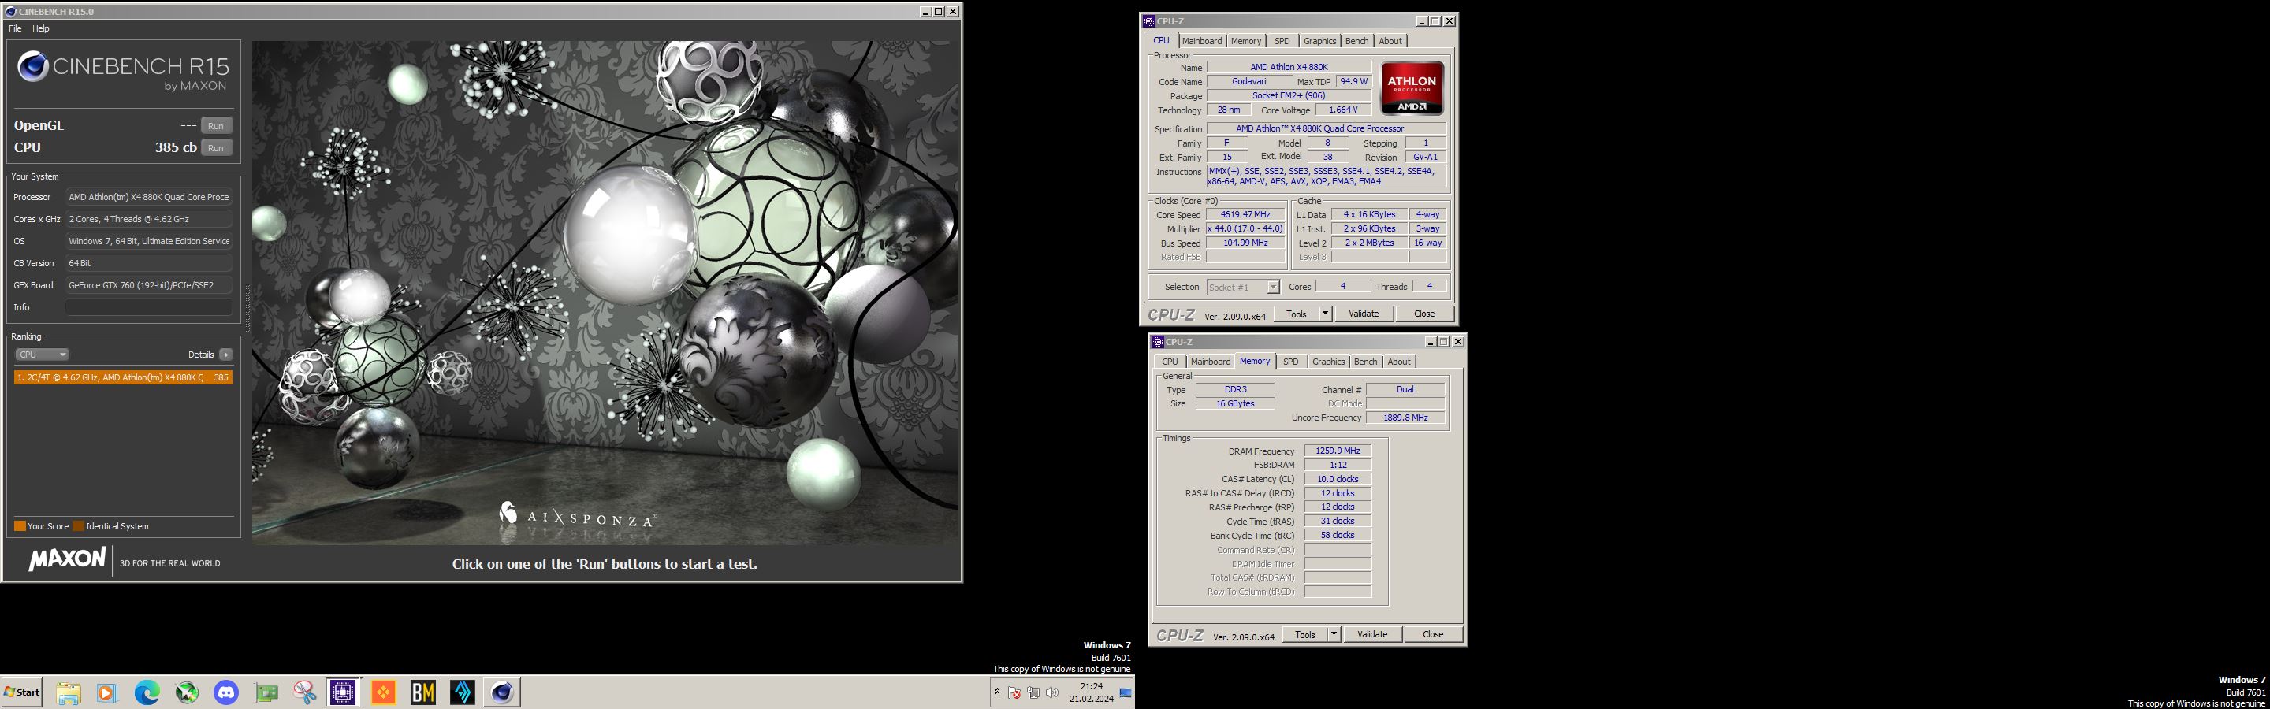Expand ranking Details arrow button

click(x=225, y=355)
